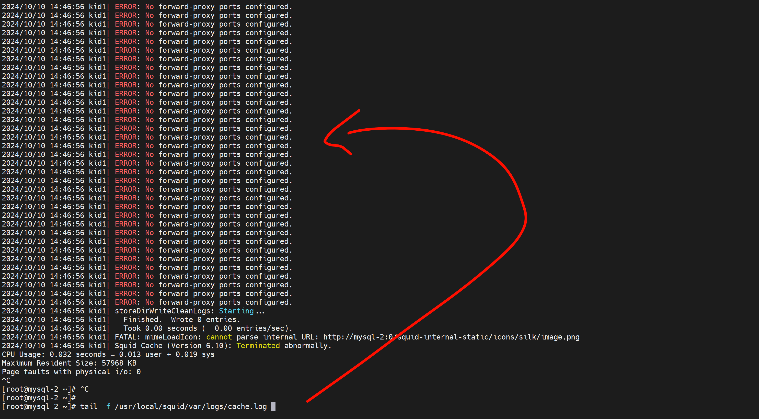Click the 'FATAL:' text in log
Viewport: 759px width, 419px height.
(x=127, y=337)
